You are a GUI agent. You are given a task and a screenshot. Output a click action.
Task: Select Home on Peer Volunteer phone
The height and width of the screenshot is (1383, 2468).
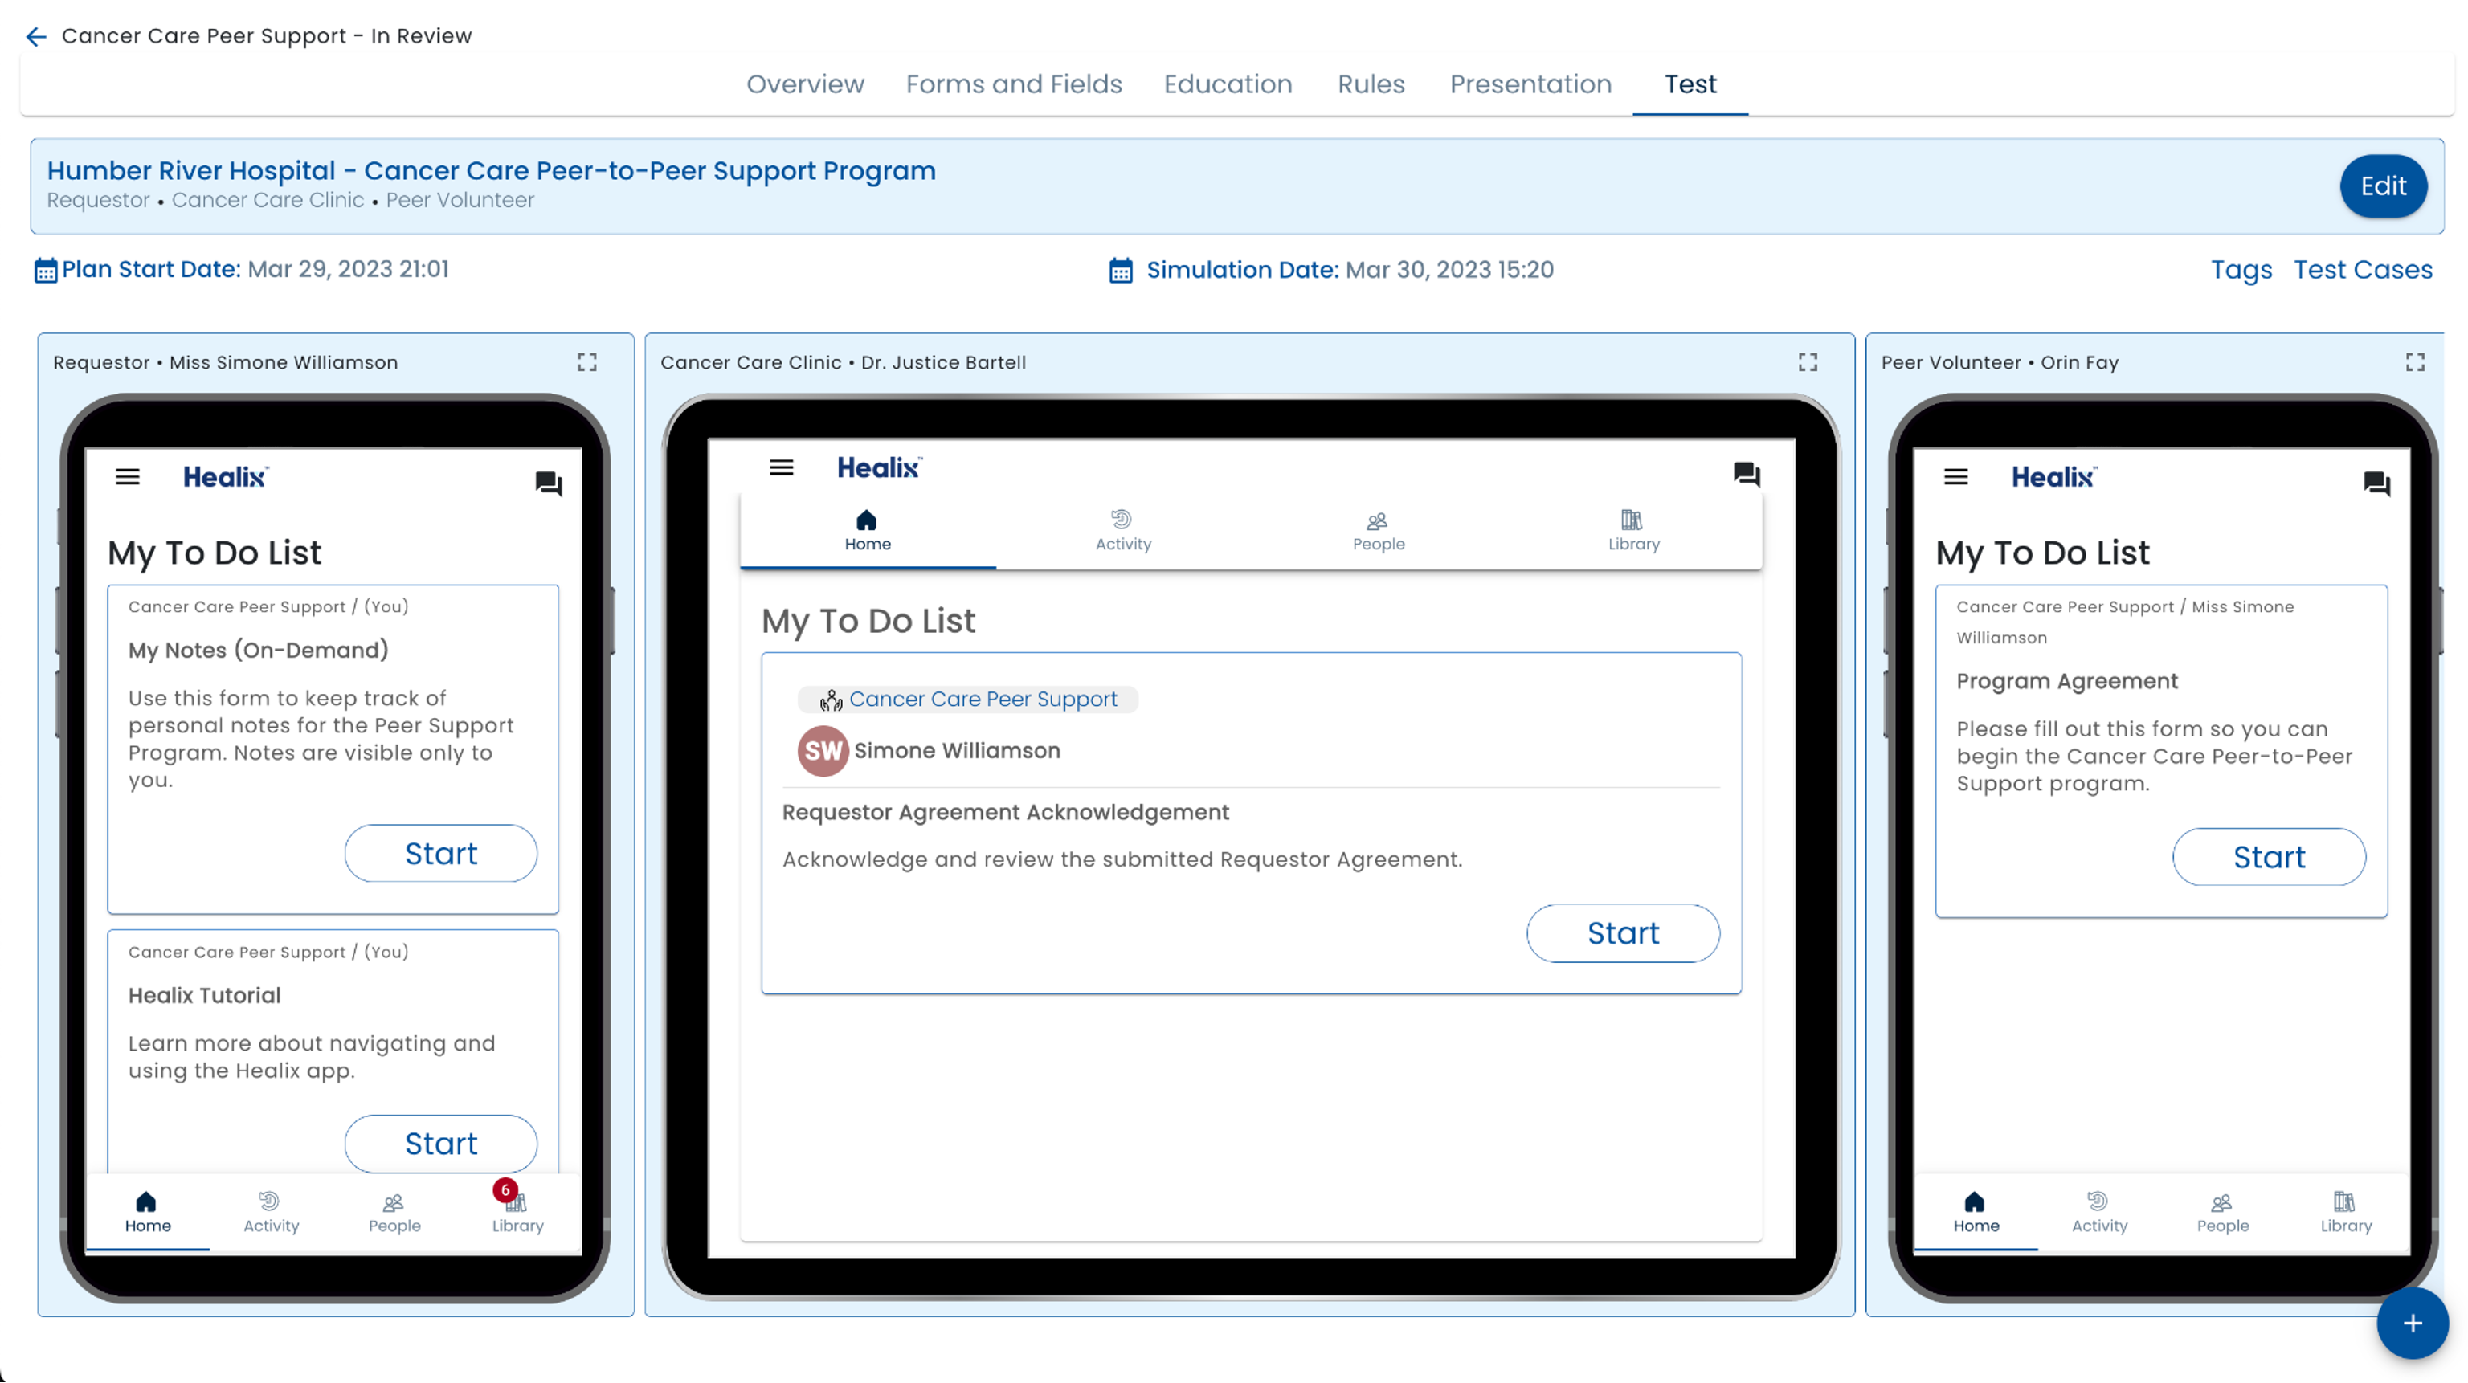coord(1976,1213)
